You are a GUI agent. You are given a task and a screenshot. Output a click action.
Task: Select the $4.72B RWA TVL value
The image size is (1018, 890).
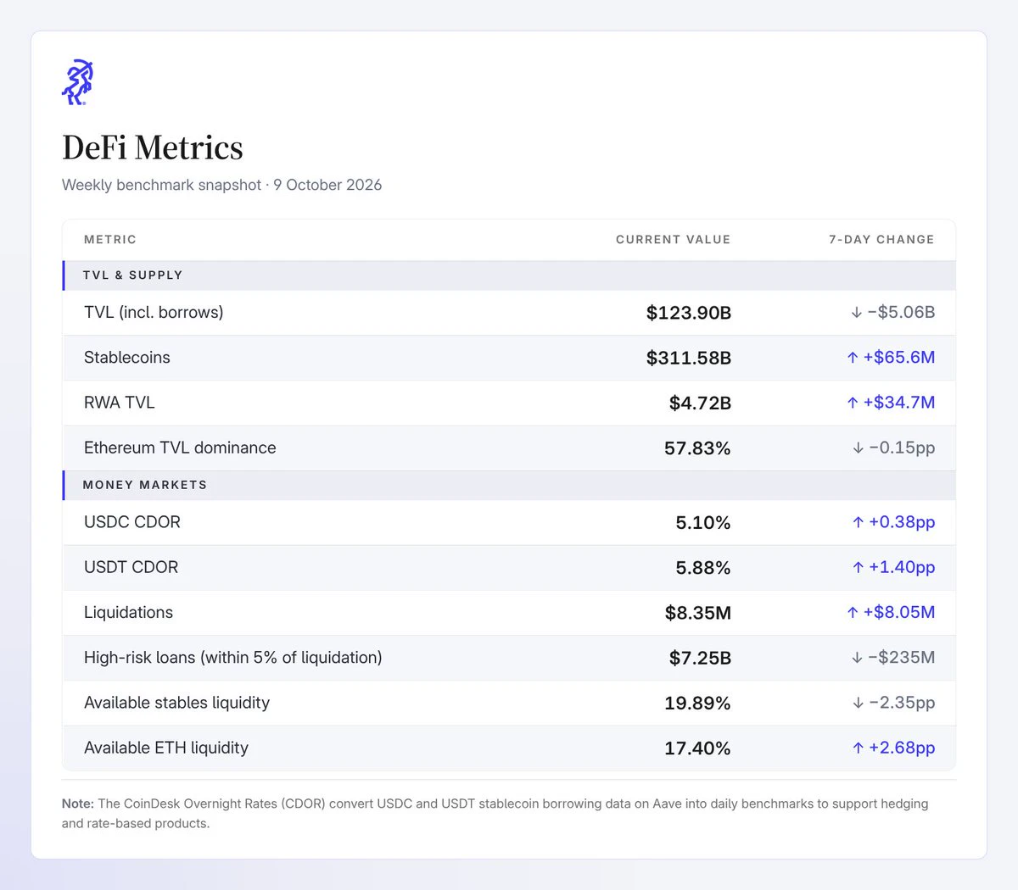(700, 403)
